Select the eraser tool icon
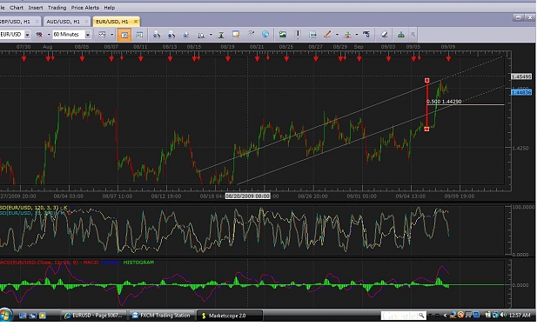This screenshot has height=326, width=544. 384,34
